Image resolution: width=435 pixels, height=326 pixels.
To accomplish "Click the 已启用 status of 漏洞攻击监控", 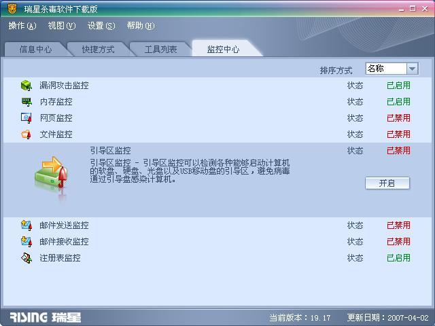I will [398, 86].
